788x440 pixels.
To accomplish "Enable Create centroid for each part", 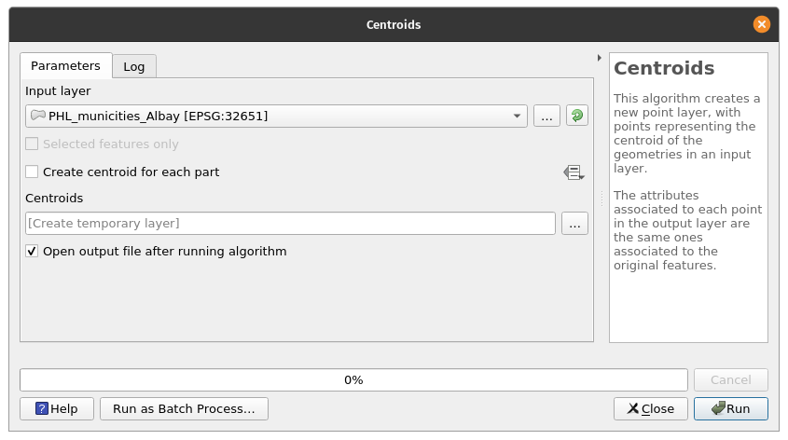I will click(33, 172).
